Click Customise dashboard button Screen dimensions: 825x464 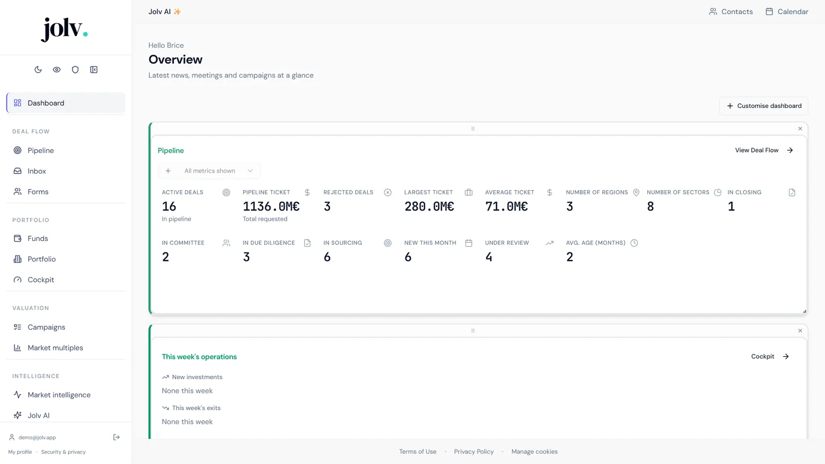pyautogui.click(x=764, y=106)
